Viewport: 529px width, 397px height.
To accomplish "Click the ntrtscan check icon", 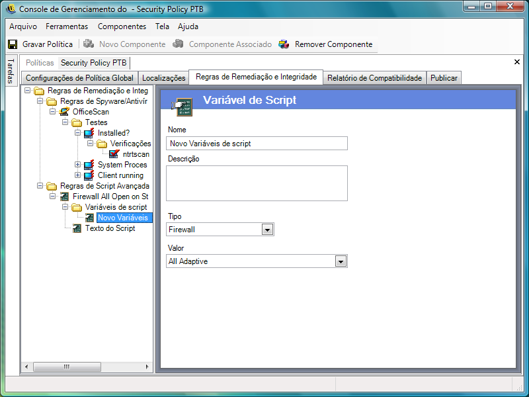I will (x=114, y=154).
